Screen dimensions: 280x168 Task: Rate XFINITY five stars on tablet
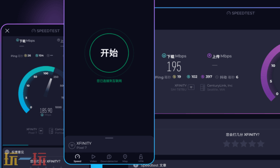pyautogui.click(x=261, y=144)
